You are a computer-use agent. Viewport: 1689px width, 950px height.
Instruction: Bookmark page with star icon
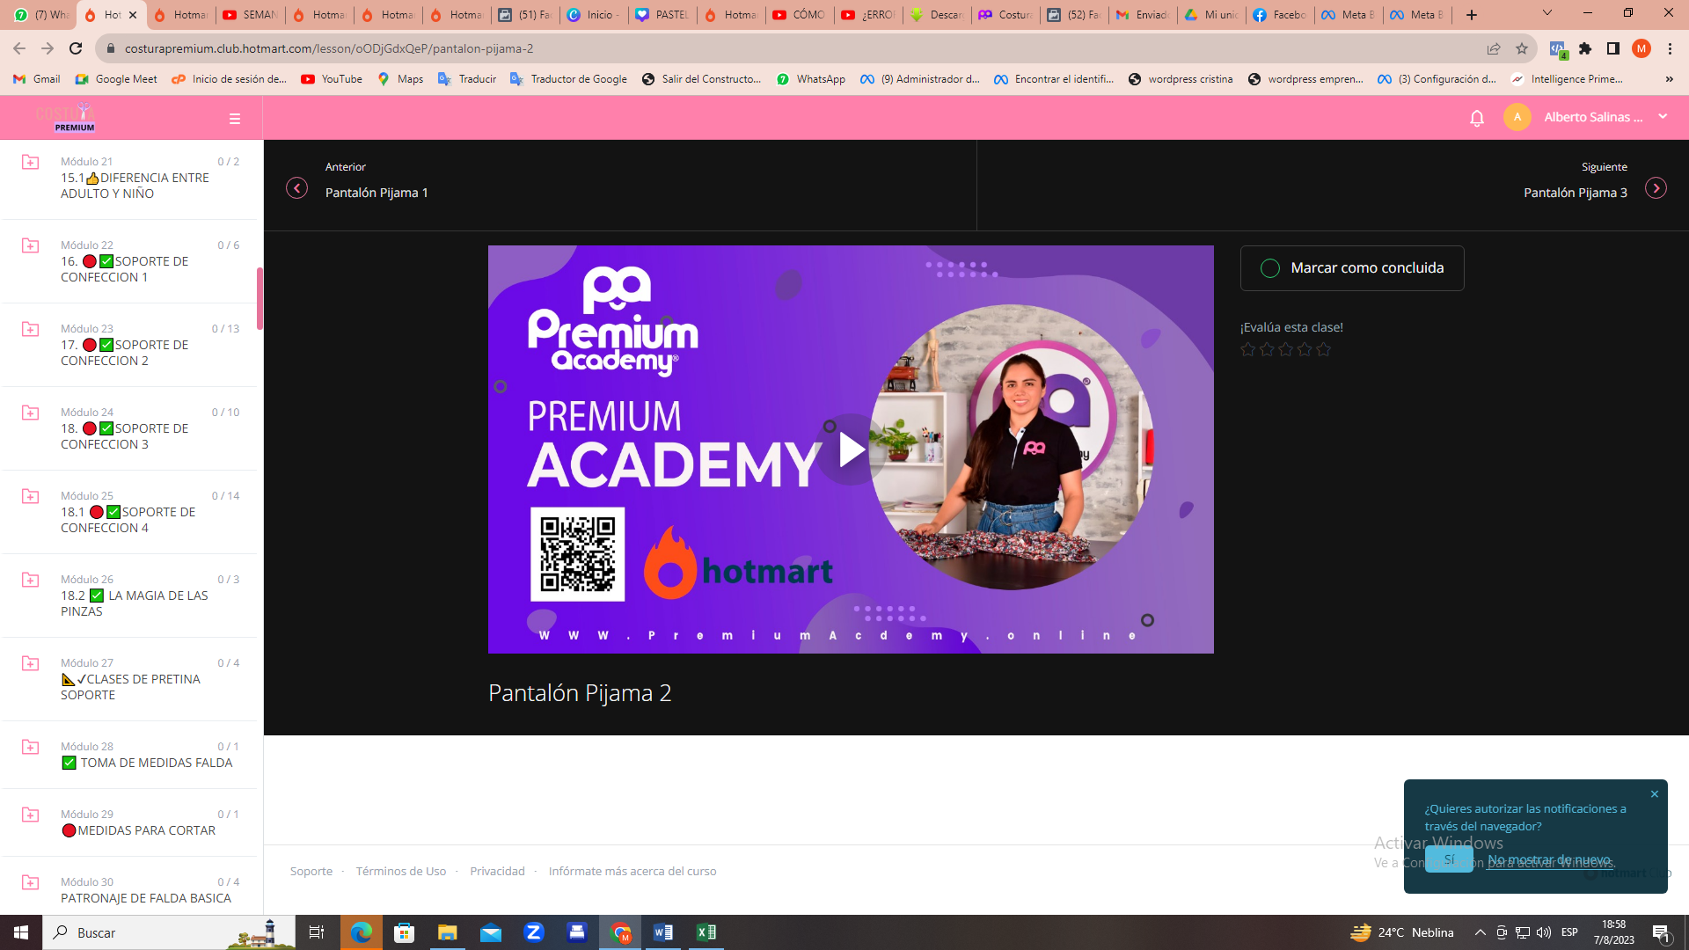(x=1522, y=48)
